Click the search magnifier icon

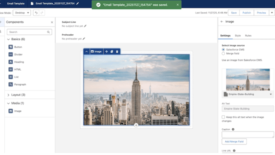click(48, 32)
